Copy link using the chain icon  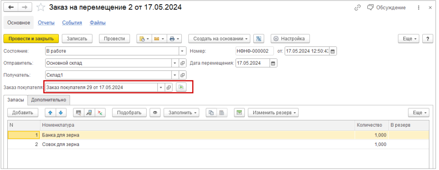coord(358,8)
